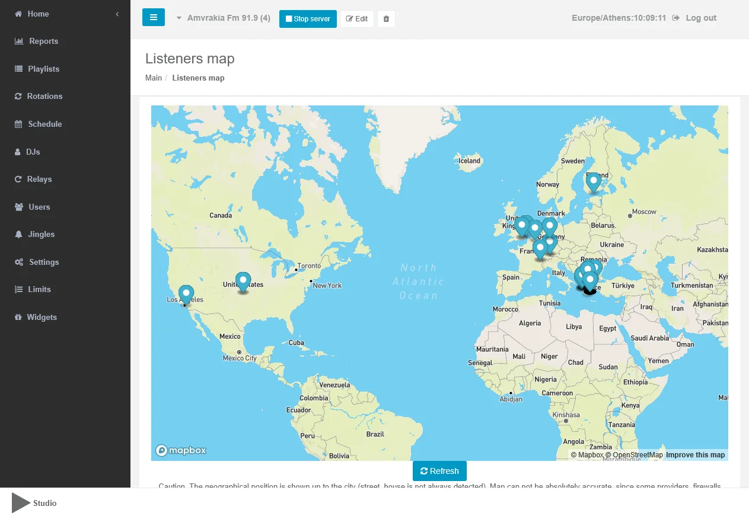The image size is (749, 516).
Task: Click the Widgets gift icon
Action: (18, 317)
